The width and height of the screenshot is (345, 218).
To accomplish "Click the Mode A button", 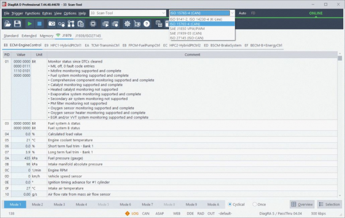I will click(213, 204).
